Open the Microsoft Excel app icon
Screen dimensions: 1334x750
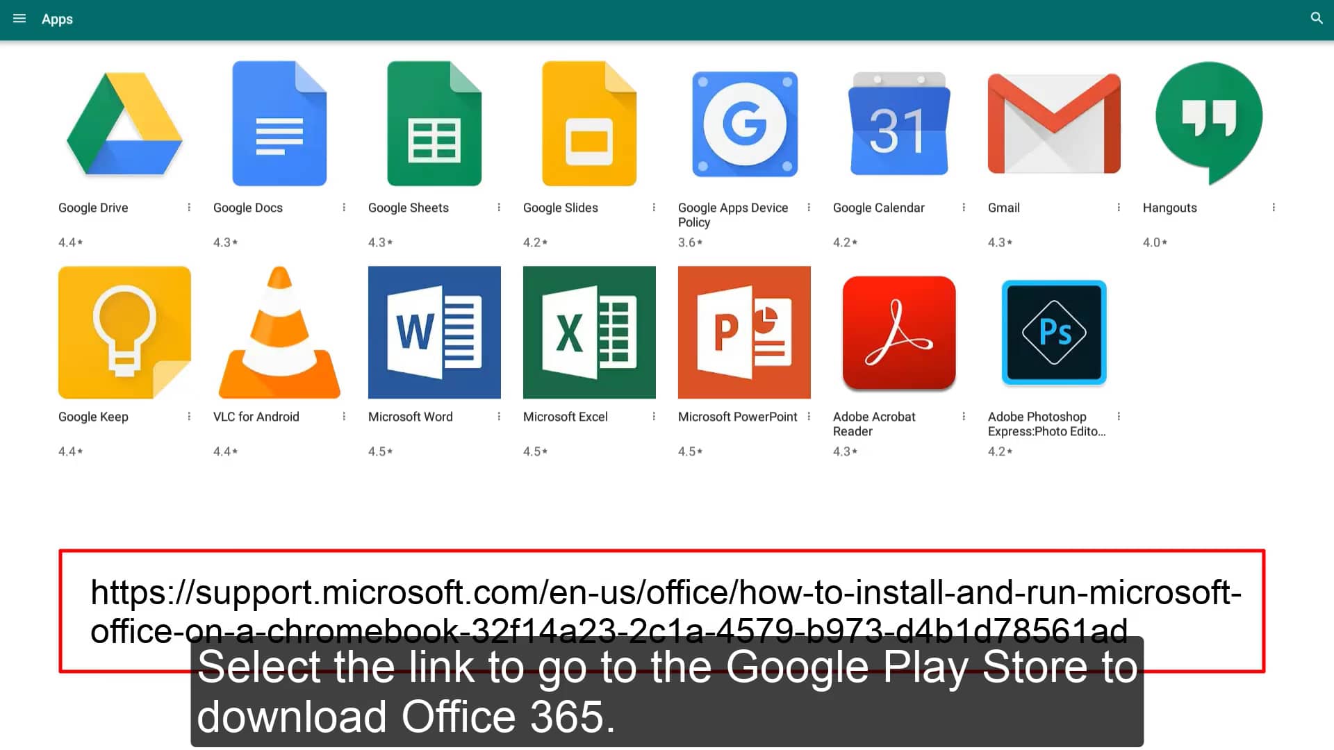[589, 332]
